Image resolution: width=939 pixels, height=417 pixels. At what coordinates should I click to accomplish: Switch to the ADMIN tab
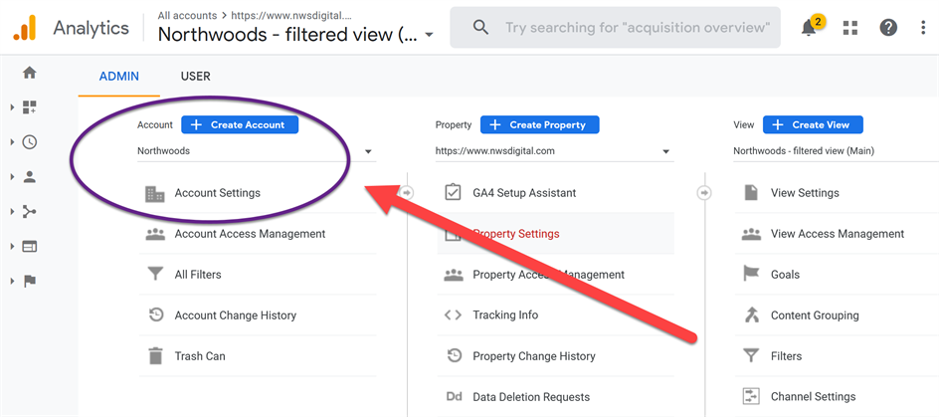tap(119, 77)
